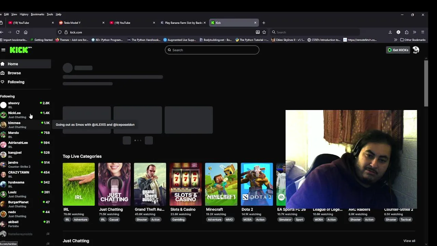Open the Slots & Casino category thumbnail

(185, 184)
